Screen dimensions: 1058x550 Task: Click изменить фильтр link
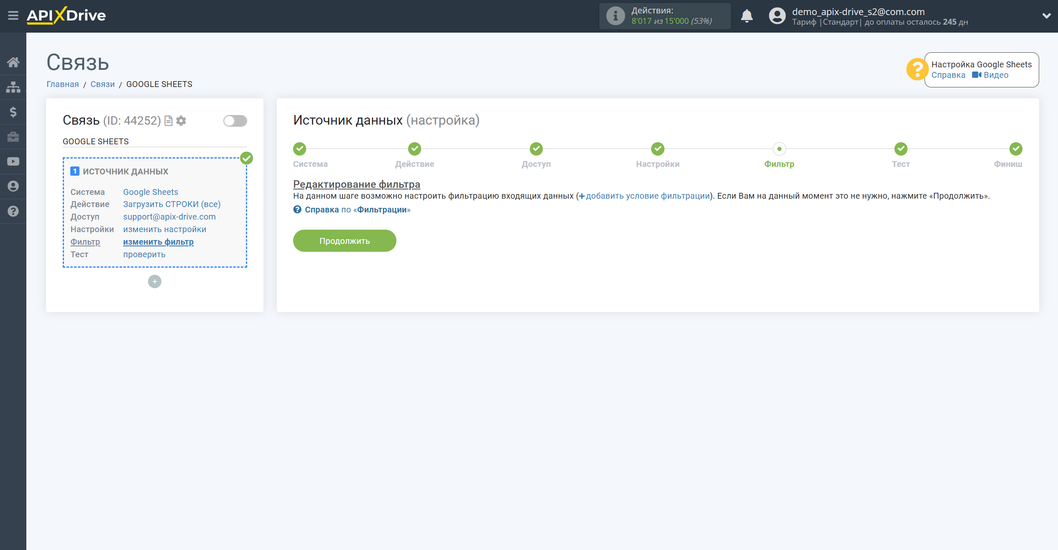158,242
